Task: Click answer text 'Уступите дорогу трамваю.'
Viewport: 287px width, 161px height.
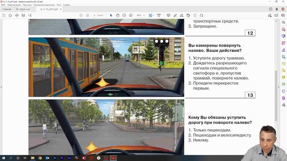Action: tap(219, 58)
